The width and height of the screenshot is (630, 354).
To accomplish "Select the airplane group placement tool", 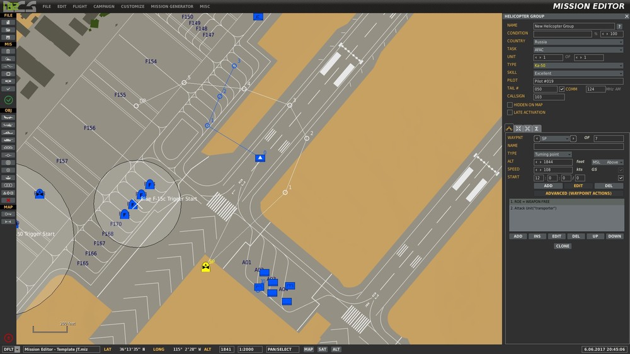I will click(x=8, y=117).
